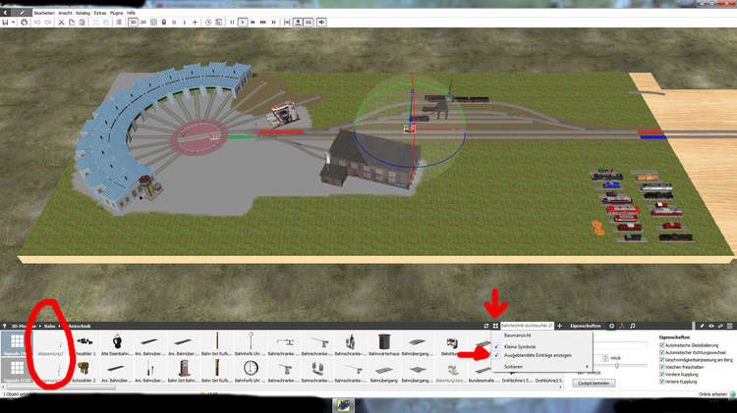Toggle Hintere Kupplung checkbox
This screenshot has height=413, width=737.
coord(661,382)
